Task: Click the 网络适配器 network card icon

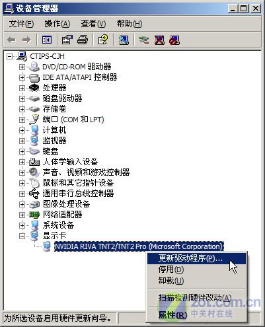Action: click(x=34, y=215)
